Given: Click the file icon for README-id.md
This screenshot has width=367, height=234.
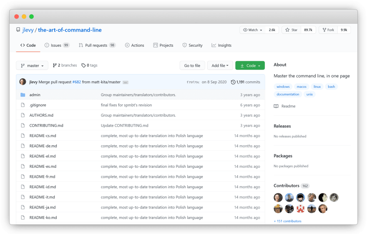Looking at the screenshot, I should click(23, 187).
